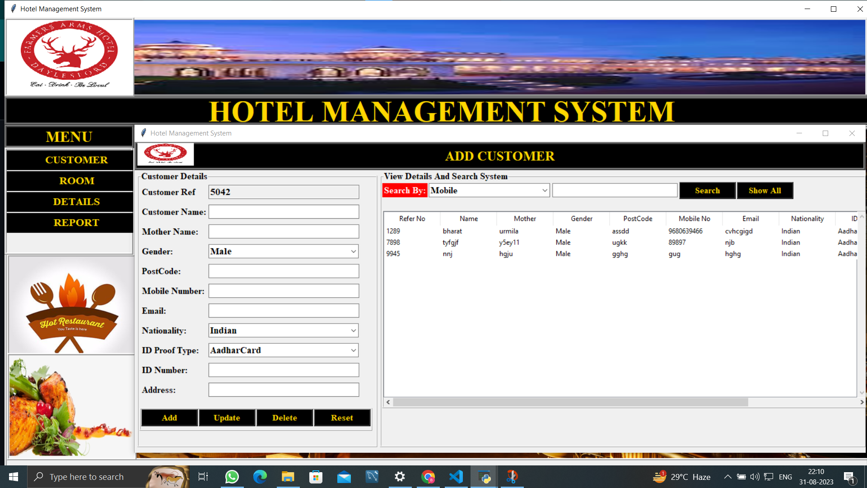Open Windows Settings from the taskbar
This screenshot has height=488, width=867.
coord(400,477)
